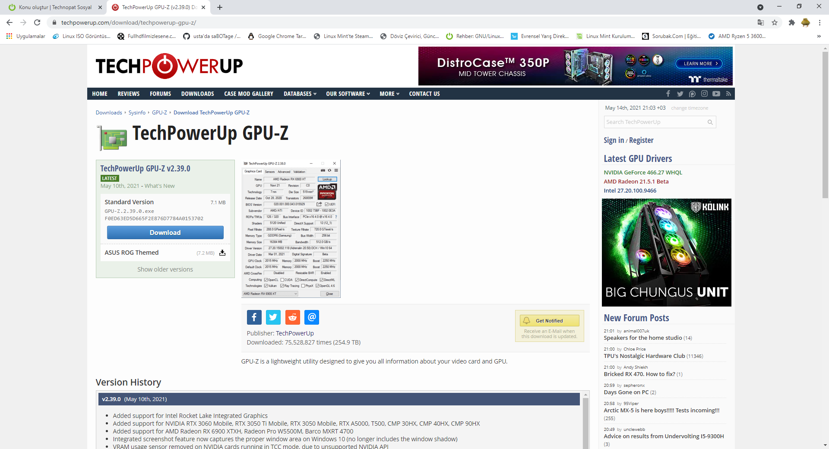Open the tab search dropdown
The width and height of the screenshot is (829, 449).
pyautogui.click(x=760, y=7)
